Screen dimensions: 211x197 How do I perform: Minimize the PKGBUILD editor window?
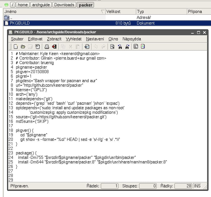192,32
